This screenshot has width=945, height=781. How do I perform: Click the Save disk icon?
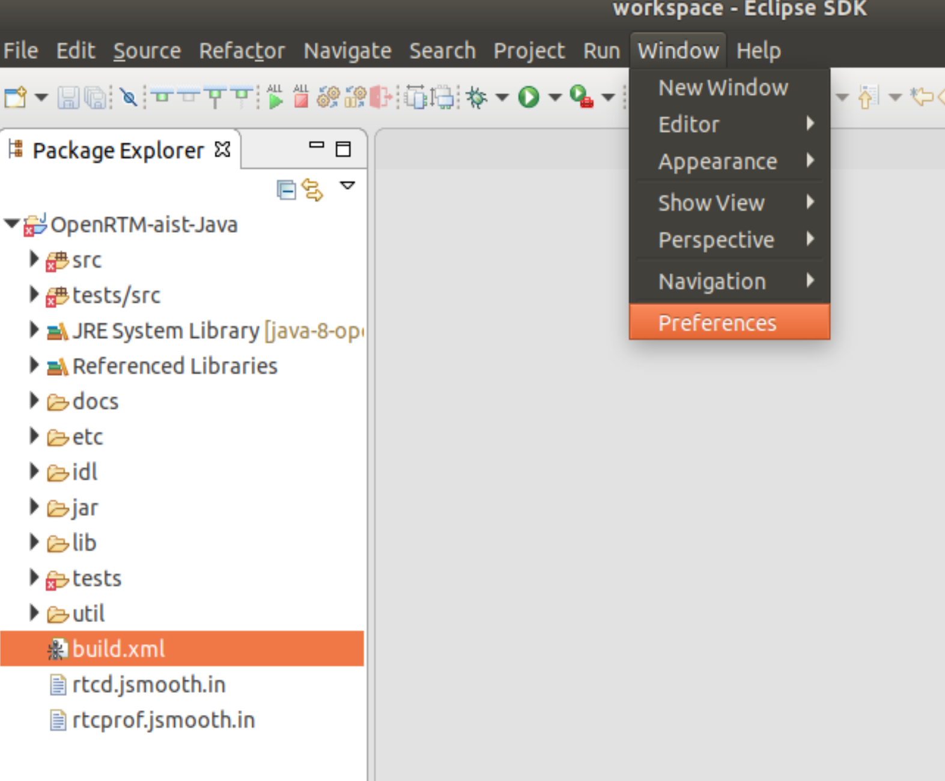coord(68,97)
